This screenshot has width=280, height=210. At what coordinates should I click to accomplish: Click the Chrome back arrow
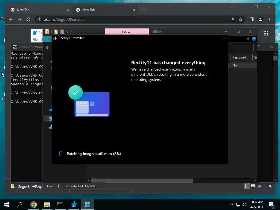[11, 19]
